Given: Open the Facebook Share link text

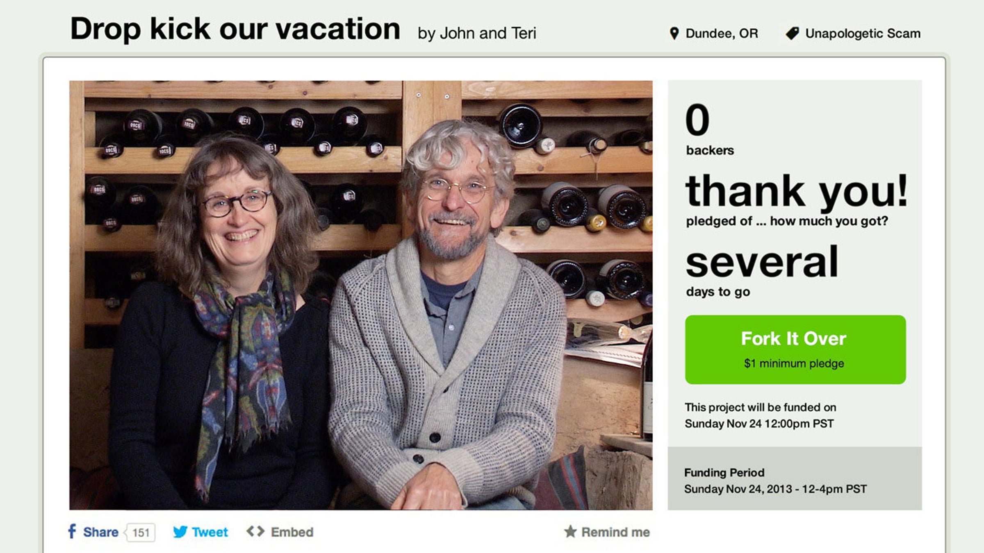Looking at the screenshot, I should point(100,532).
